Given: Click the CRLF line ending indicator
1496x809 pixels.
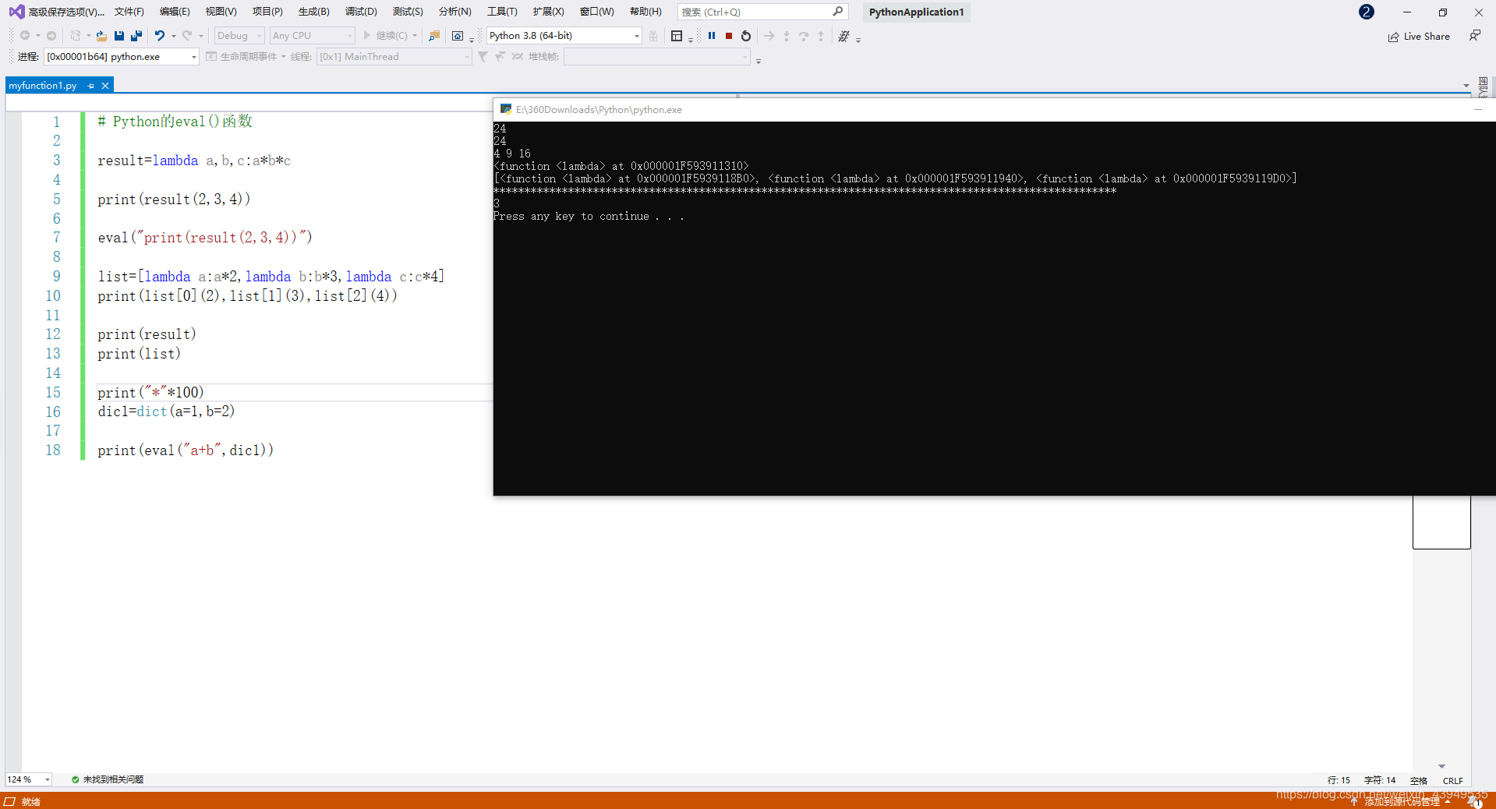Looking at the screenshot, I should pyautogui.click(x=1452, y=780).
